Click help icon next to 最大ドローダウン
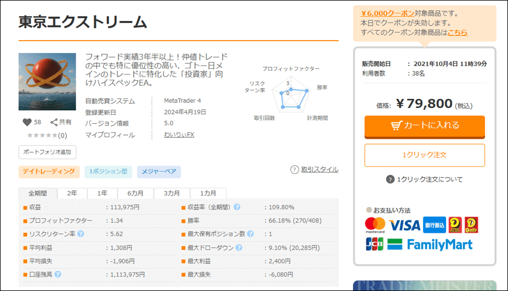 238,247
